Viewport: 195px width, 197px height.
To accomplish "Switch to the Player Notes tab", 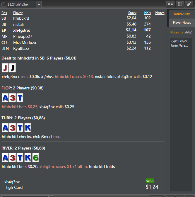I will pyautogui.click(x=182, y=23).
